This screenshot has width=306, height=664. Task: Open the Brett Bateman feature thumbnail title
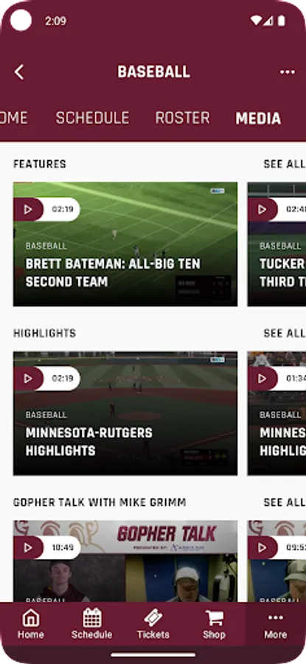[x=113, y=273]
